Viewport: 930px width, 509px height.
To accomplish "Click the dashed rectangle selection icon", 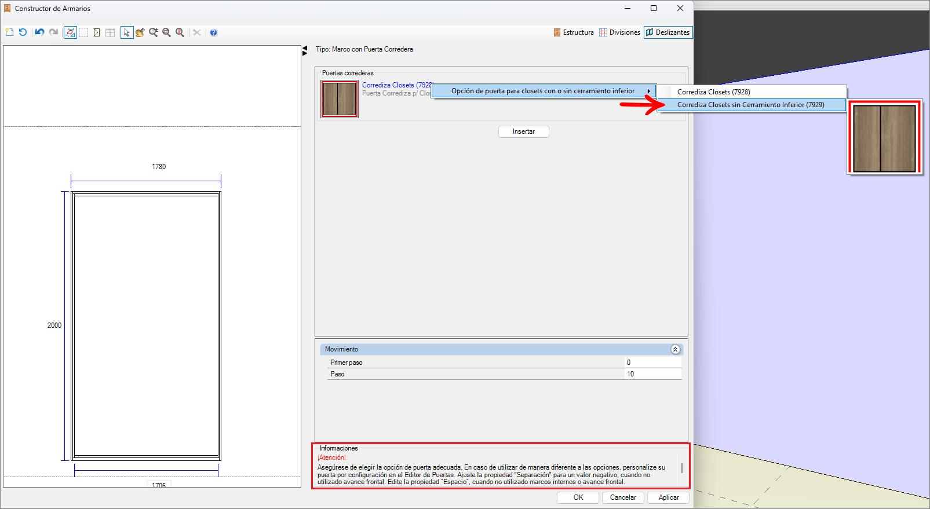I will click(x=83, y=32).
